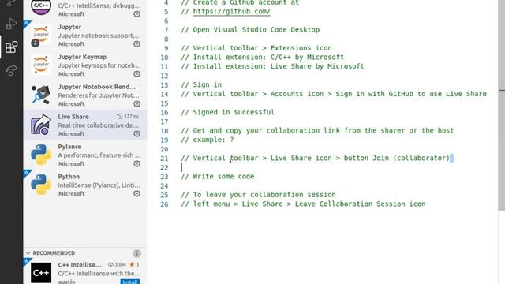Image resolution: width=505 pixels, height=284 pixels.
Task: Select the Live Share extension logo
Action: [x=41, y=125]
